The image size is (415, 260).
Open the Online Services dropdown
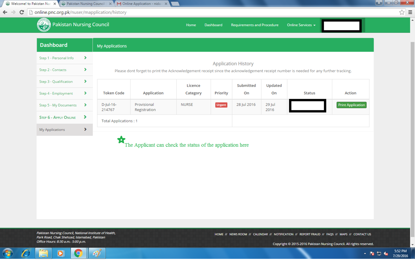(x=301, y=25)
